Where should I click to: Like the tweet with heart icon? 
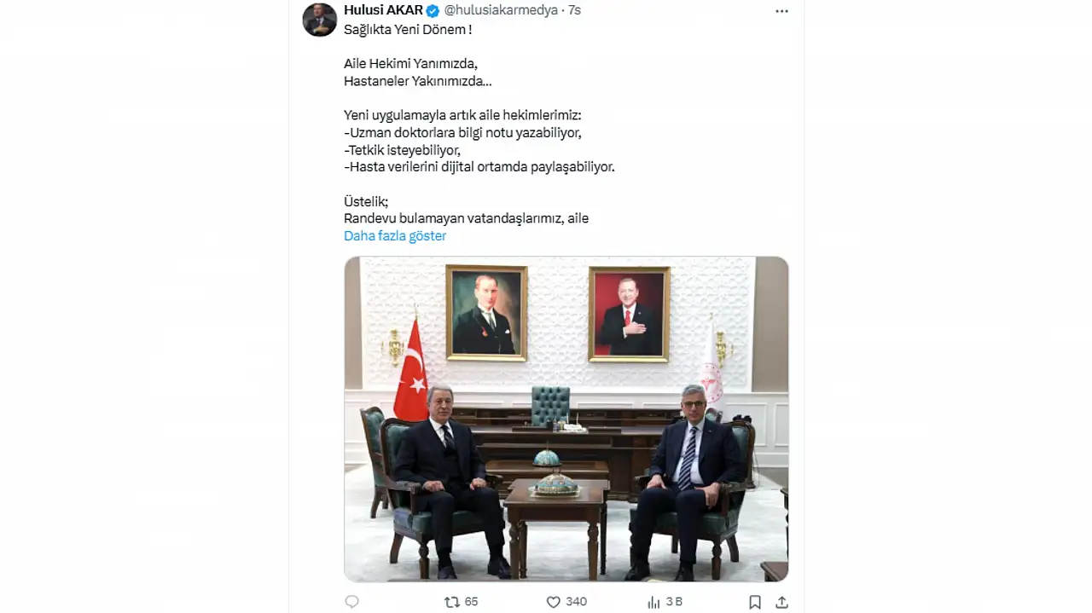click(553, 602)
